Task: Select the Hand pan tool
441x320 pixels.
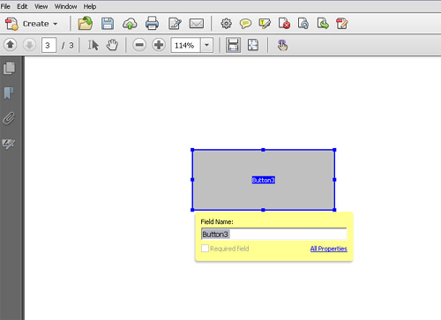Action: [112, 45]
